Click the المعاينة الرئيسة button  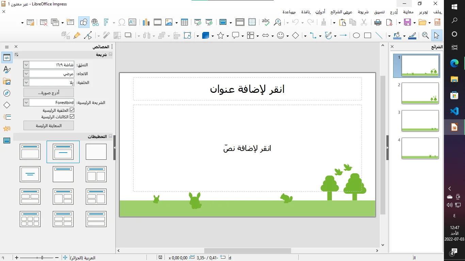(x=49, y=125)
